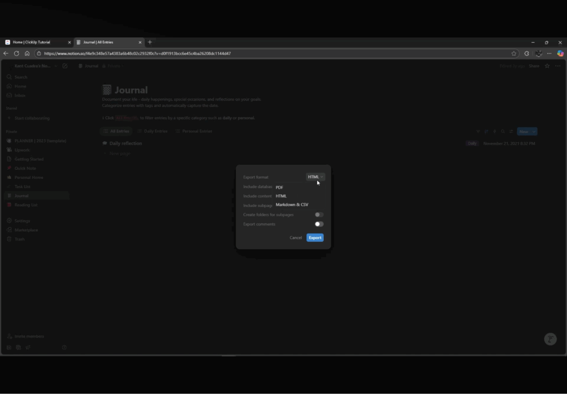Switch to the Daily Entries view tab
The height and width of the screenshot is (394, 567).
[x=152, y=131]
